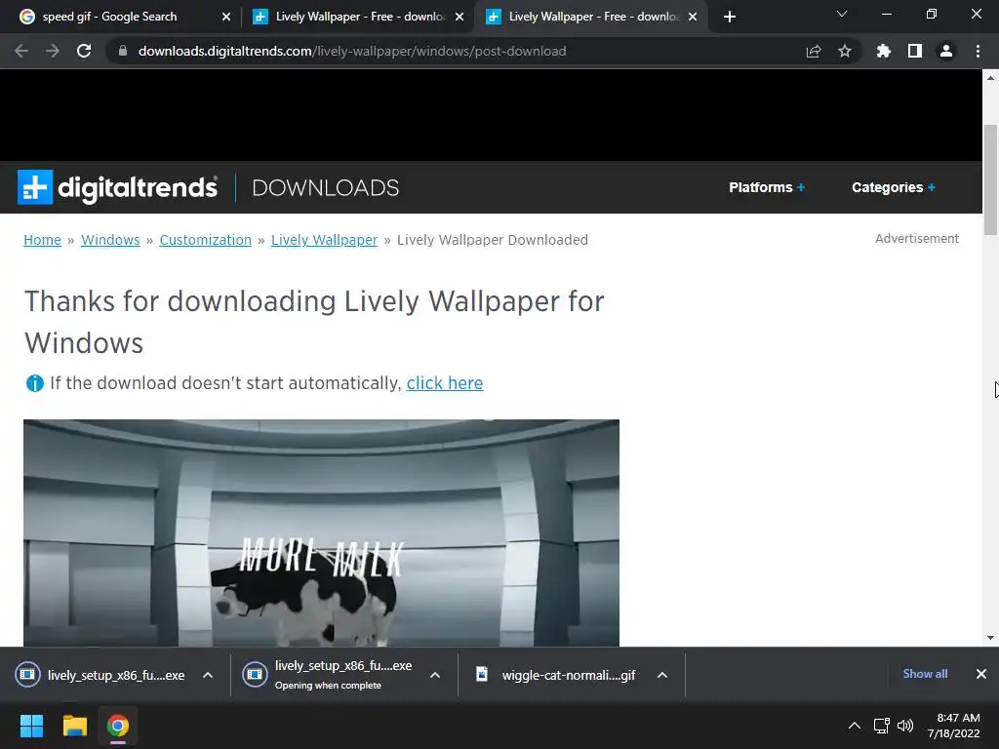Click the wiggle-cat gif file icon

pyautogui.click(x=482, y=674)
